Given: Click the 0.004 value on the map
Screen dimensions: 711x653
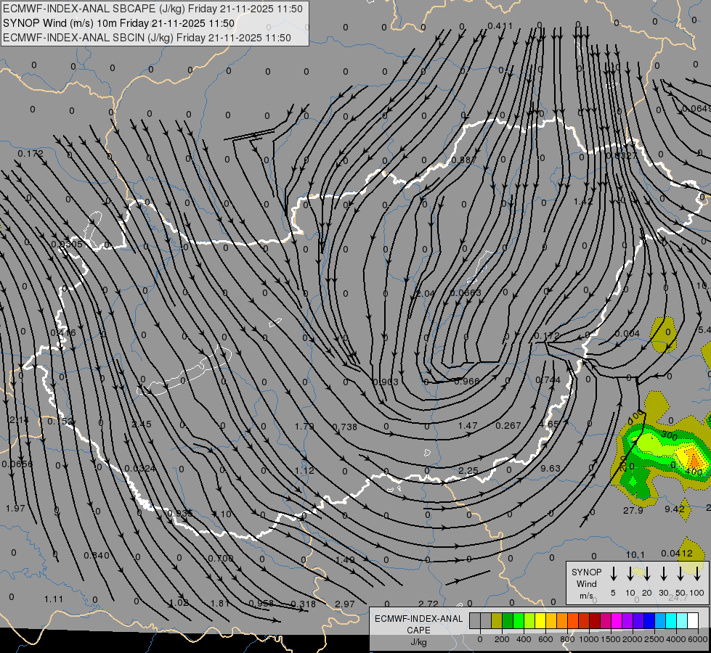Looking at the screenshot, I should click(627, 334).
